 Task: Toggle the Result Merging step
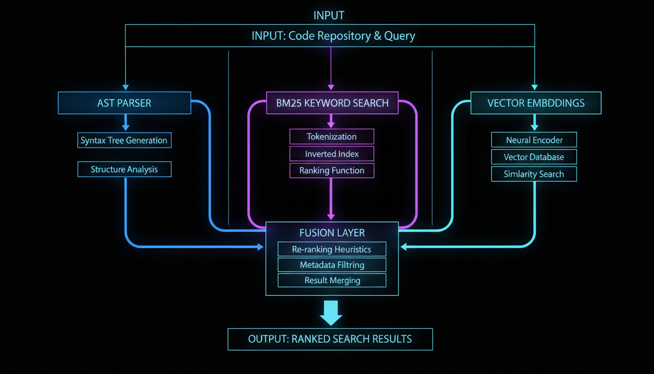332,280
